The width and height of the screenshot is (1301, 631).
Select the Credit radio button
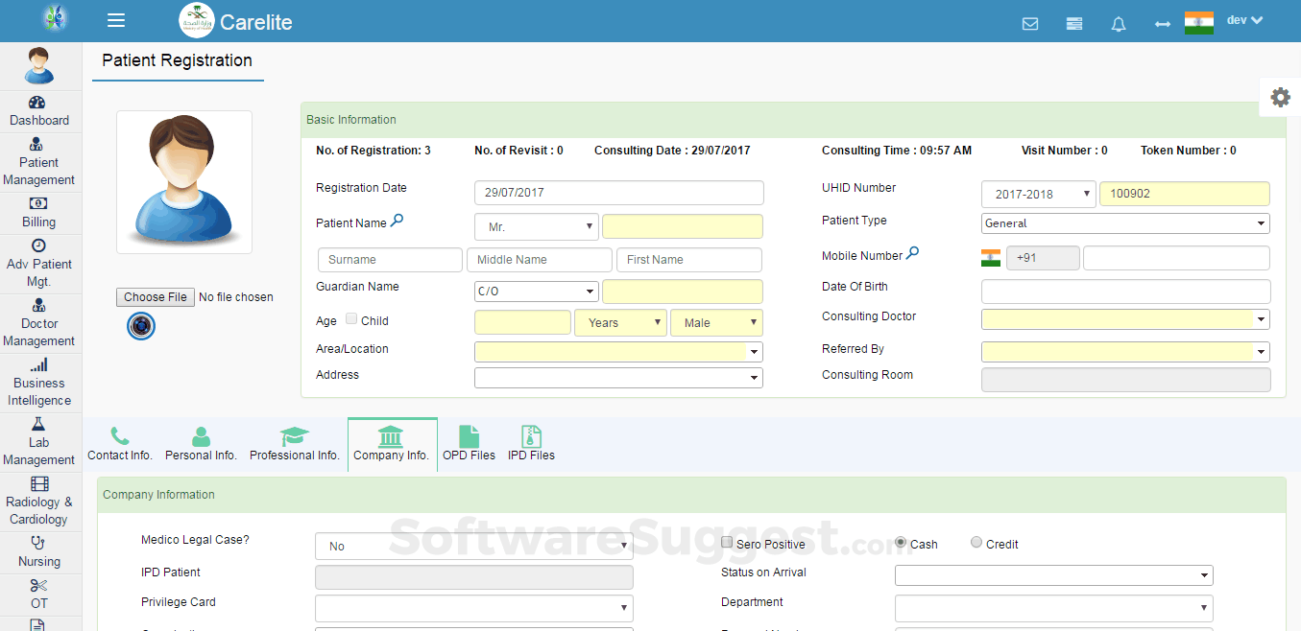(976, 543)
